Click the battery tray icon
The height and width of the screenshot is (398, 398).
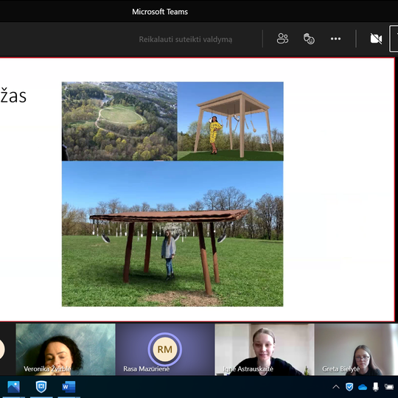(x=389, y=387)
